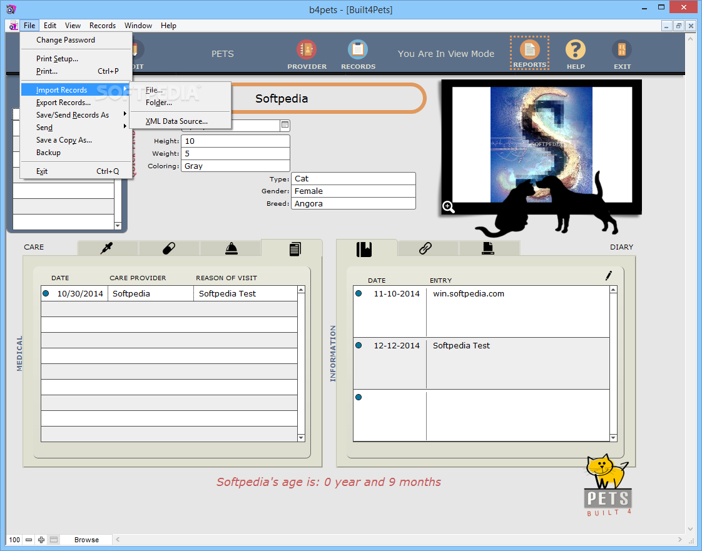
Task: Select File... in Import Records submenu
Action: coord(180,90)
